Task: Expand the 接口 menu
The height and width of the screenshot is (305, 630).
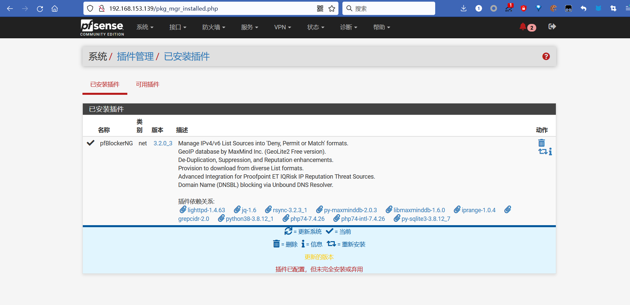Action: pyautogui.click(x=178, y=27)
